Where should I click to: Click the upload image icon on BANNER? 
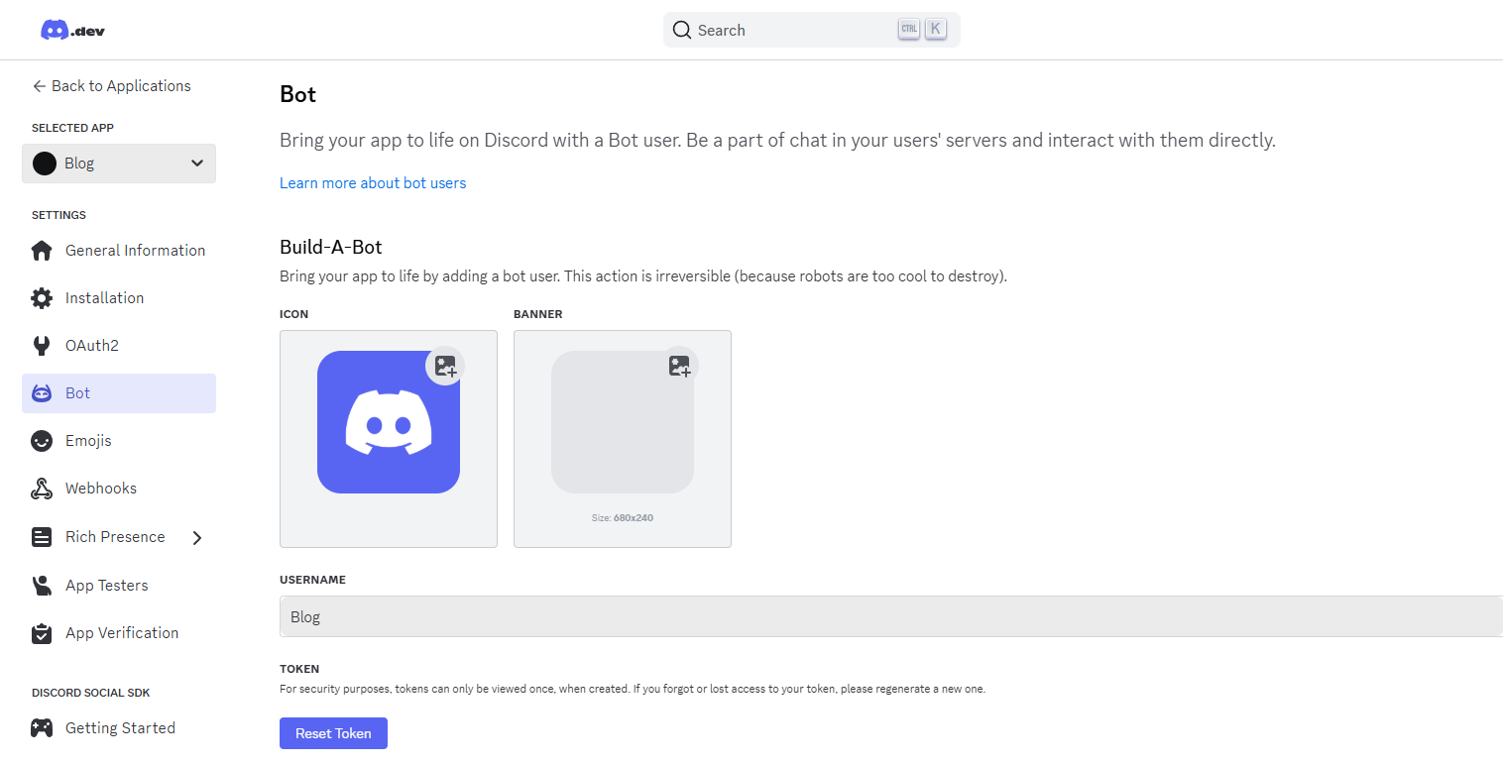click(x=679, y=367)
